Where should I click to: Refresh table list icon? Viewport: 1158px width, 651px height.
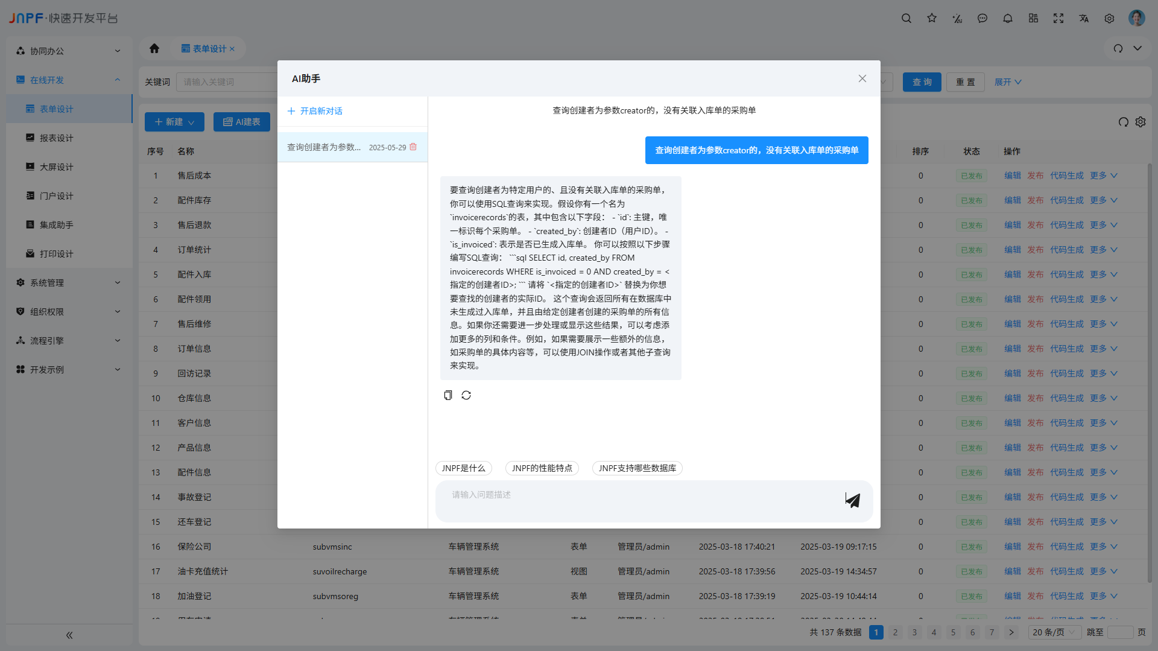1123,122
